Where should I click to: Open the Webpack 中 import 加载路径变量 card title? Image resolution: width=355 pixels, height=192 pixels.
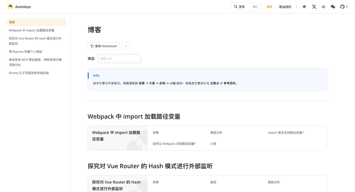coord(116,136)
